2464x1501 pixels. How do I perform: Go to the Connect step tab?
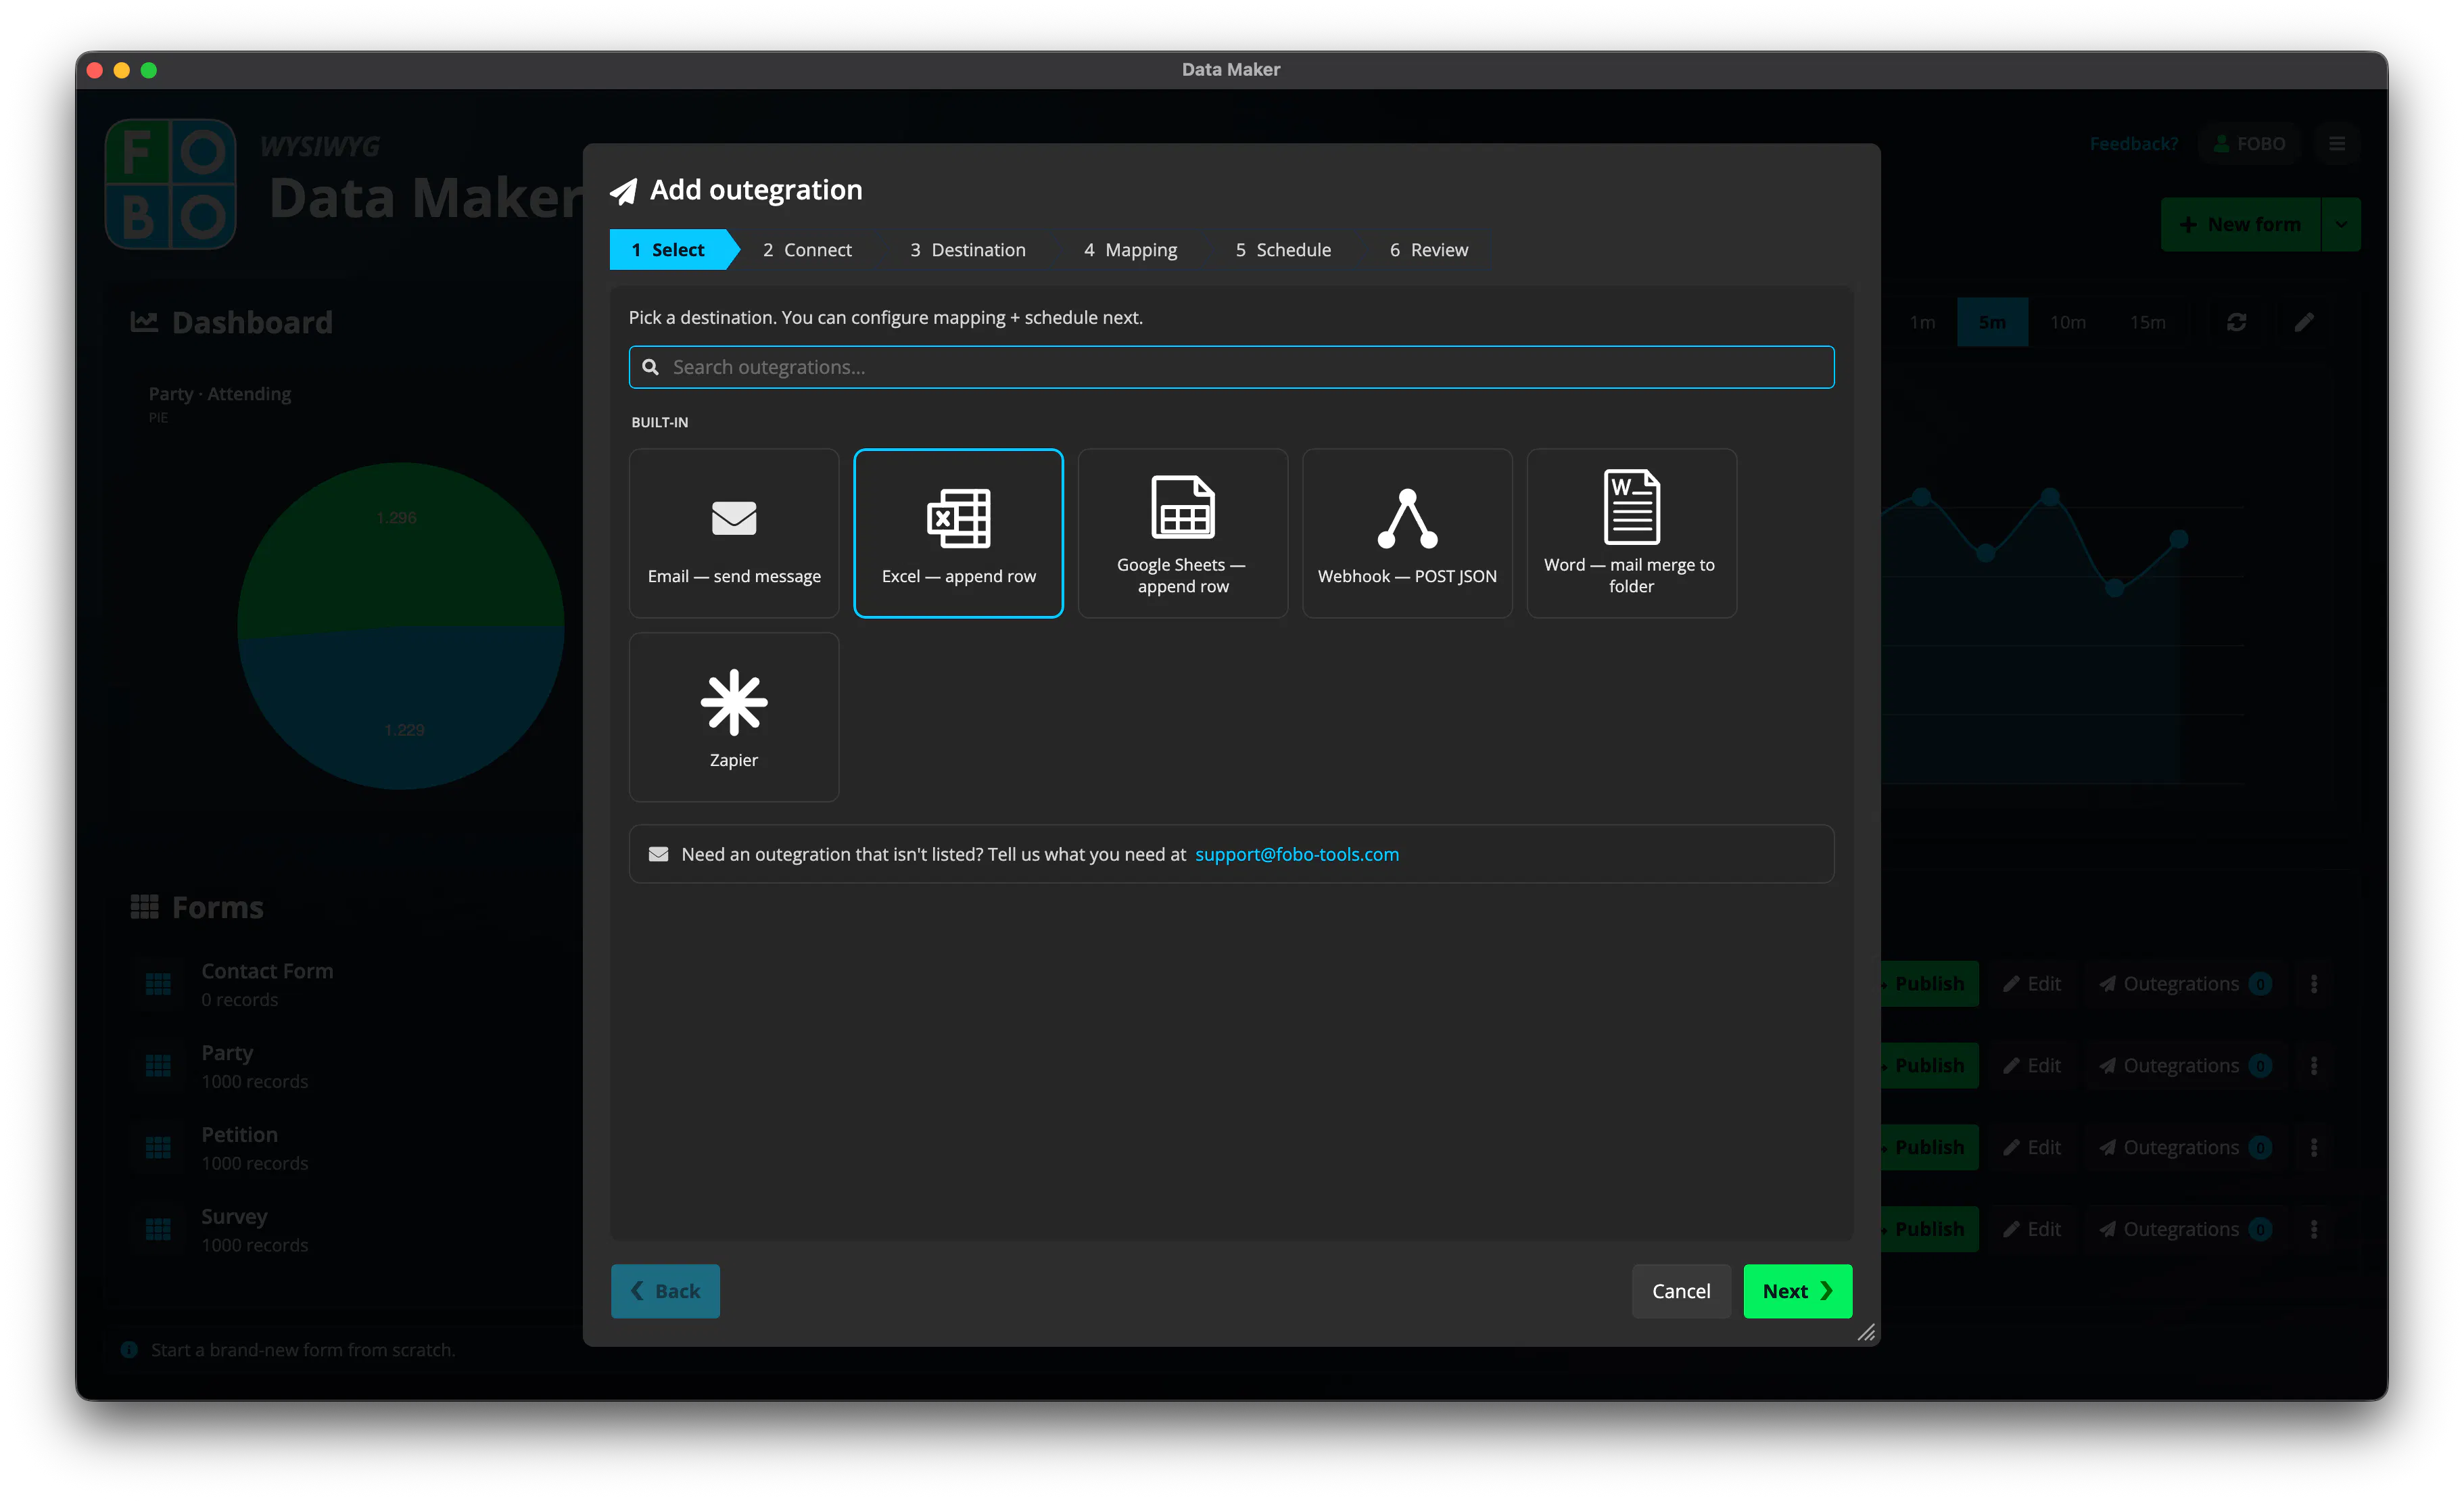tap(807, 250)
